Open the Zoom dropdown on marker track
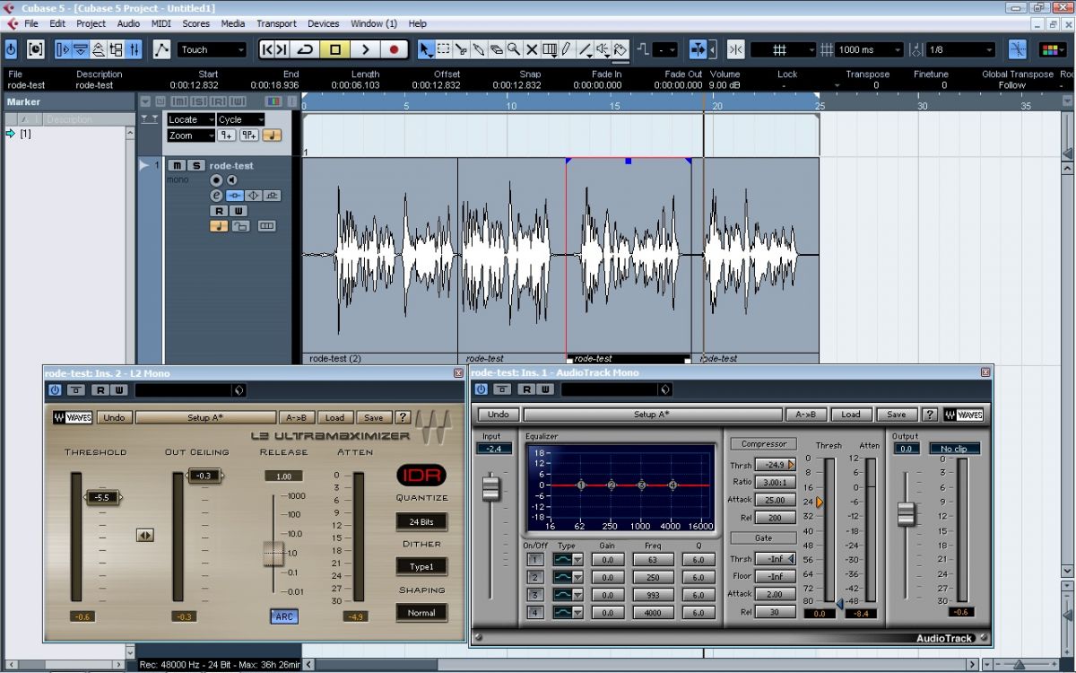 (x=191, y=135)
